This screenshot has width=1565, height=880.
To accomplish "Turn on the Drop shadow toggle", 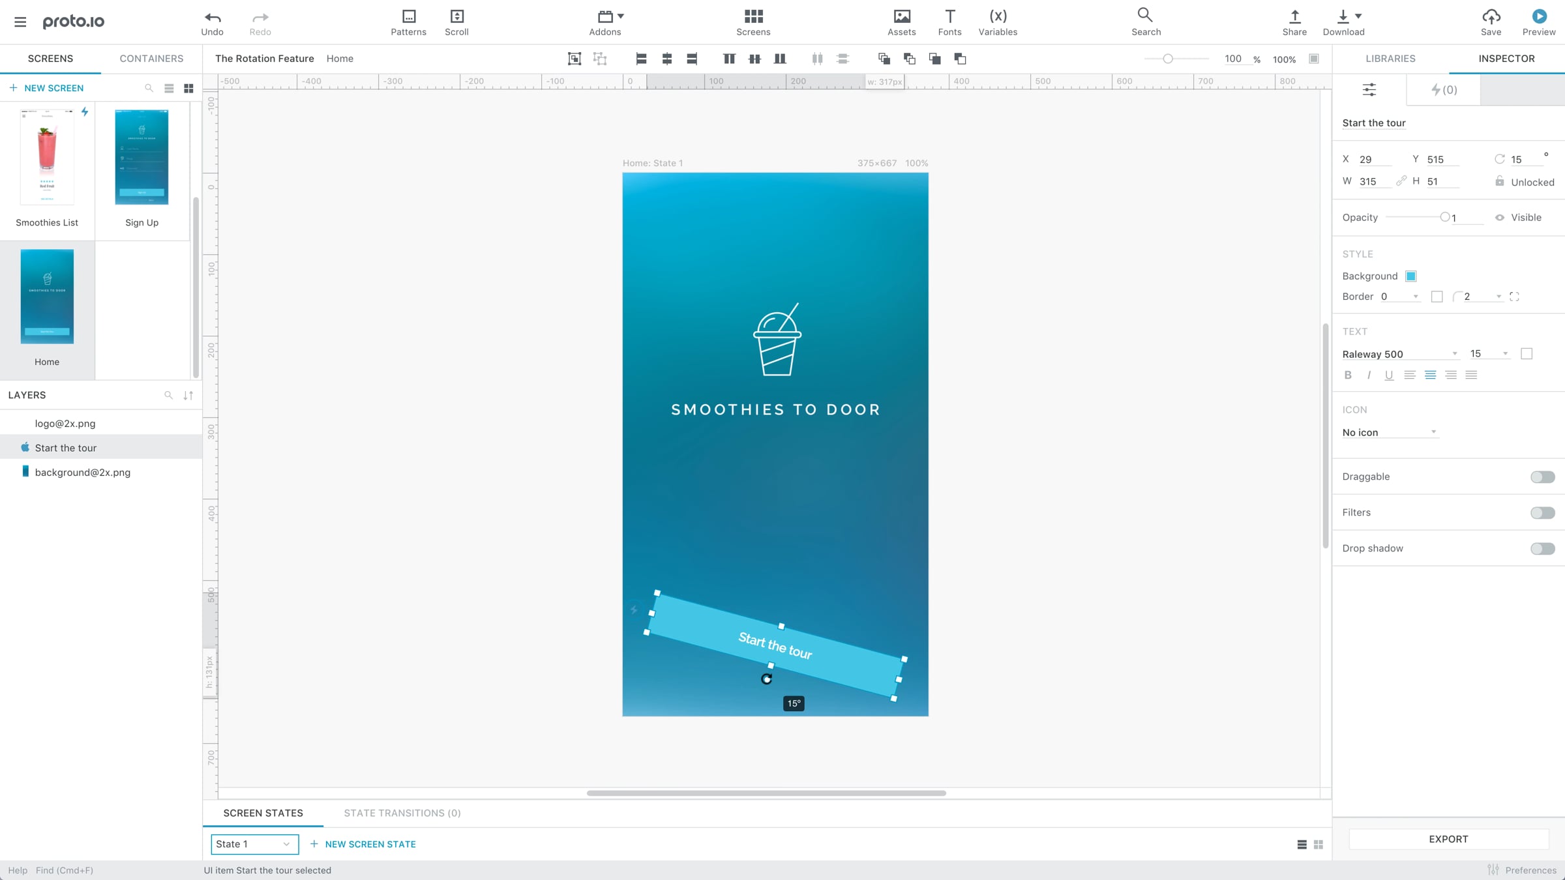I will click(1542, 549).
